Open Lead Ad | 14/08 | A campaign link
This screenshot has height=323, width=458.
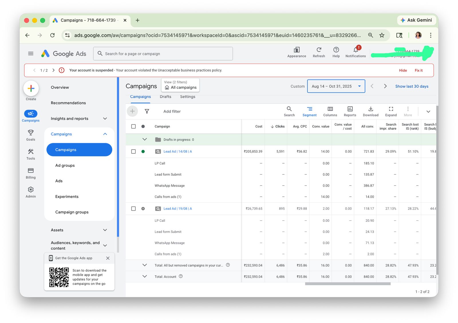coord(177,151)
